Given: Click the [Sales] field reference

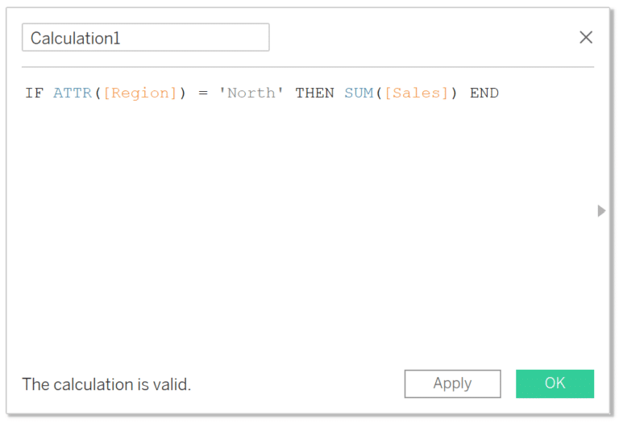Looking at the screenshot, I should [x=417, y=93].
